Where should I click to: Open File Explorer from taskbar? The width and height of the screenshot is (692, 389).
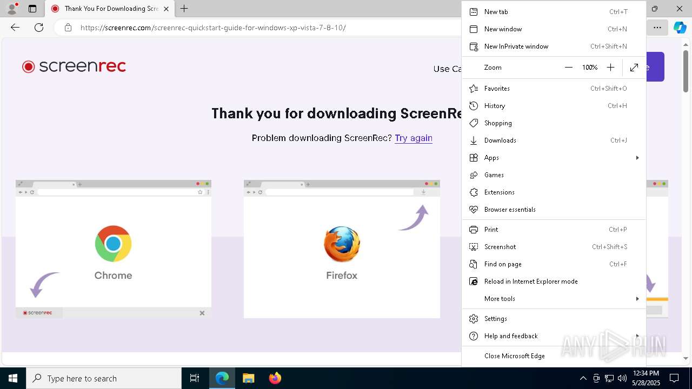248,378
